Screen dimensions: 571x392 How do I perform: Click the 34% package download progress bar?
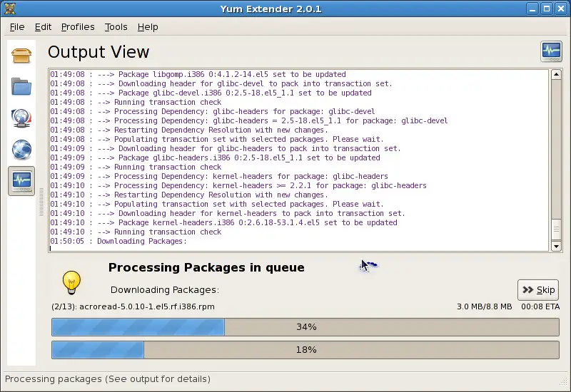(x=305, y=327)
